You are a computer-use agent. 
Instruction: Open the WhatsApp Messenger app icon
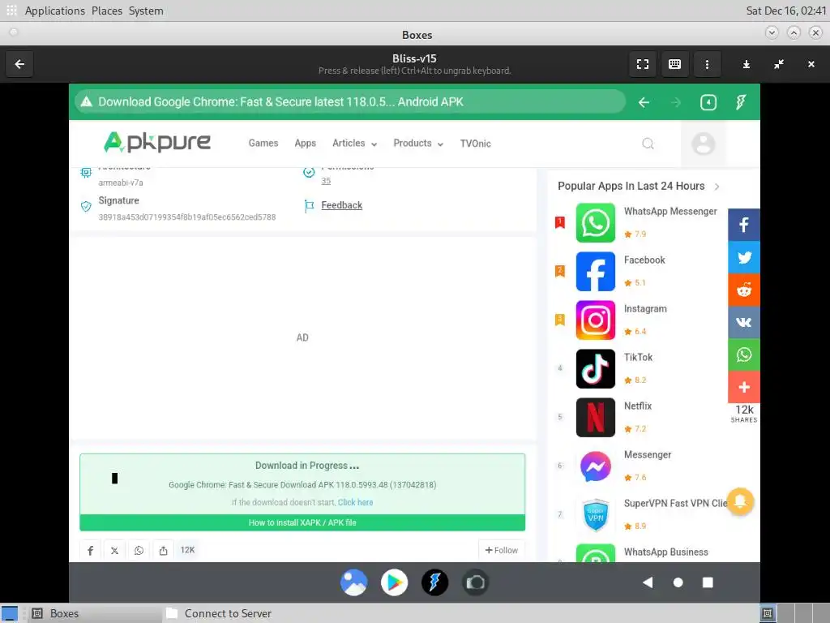click(596, 222)
